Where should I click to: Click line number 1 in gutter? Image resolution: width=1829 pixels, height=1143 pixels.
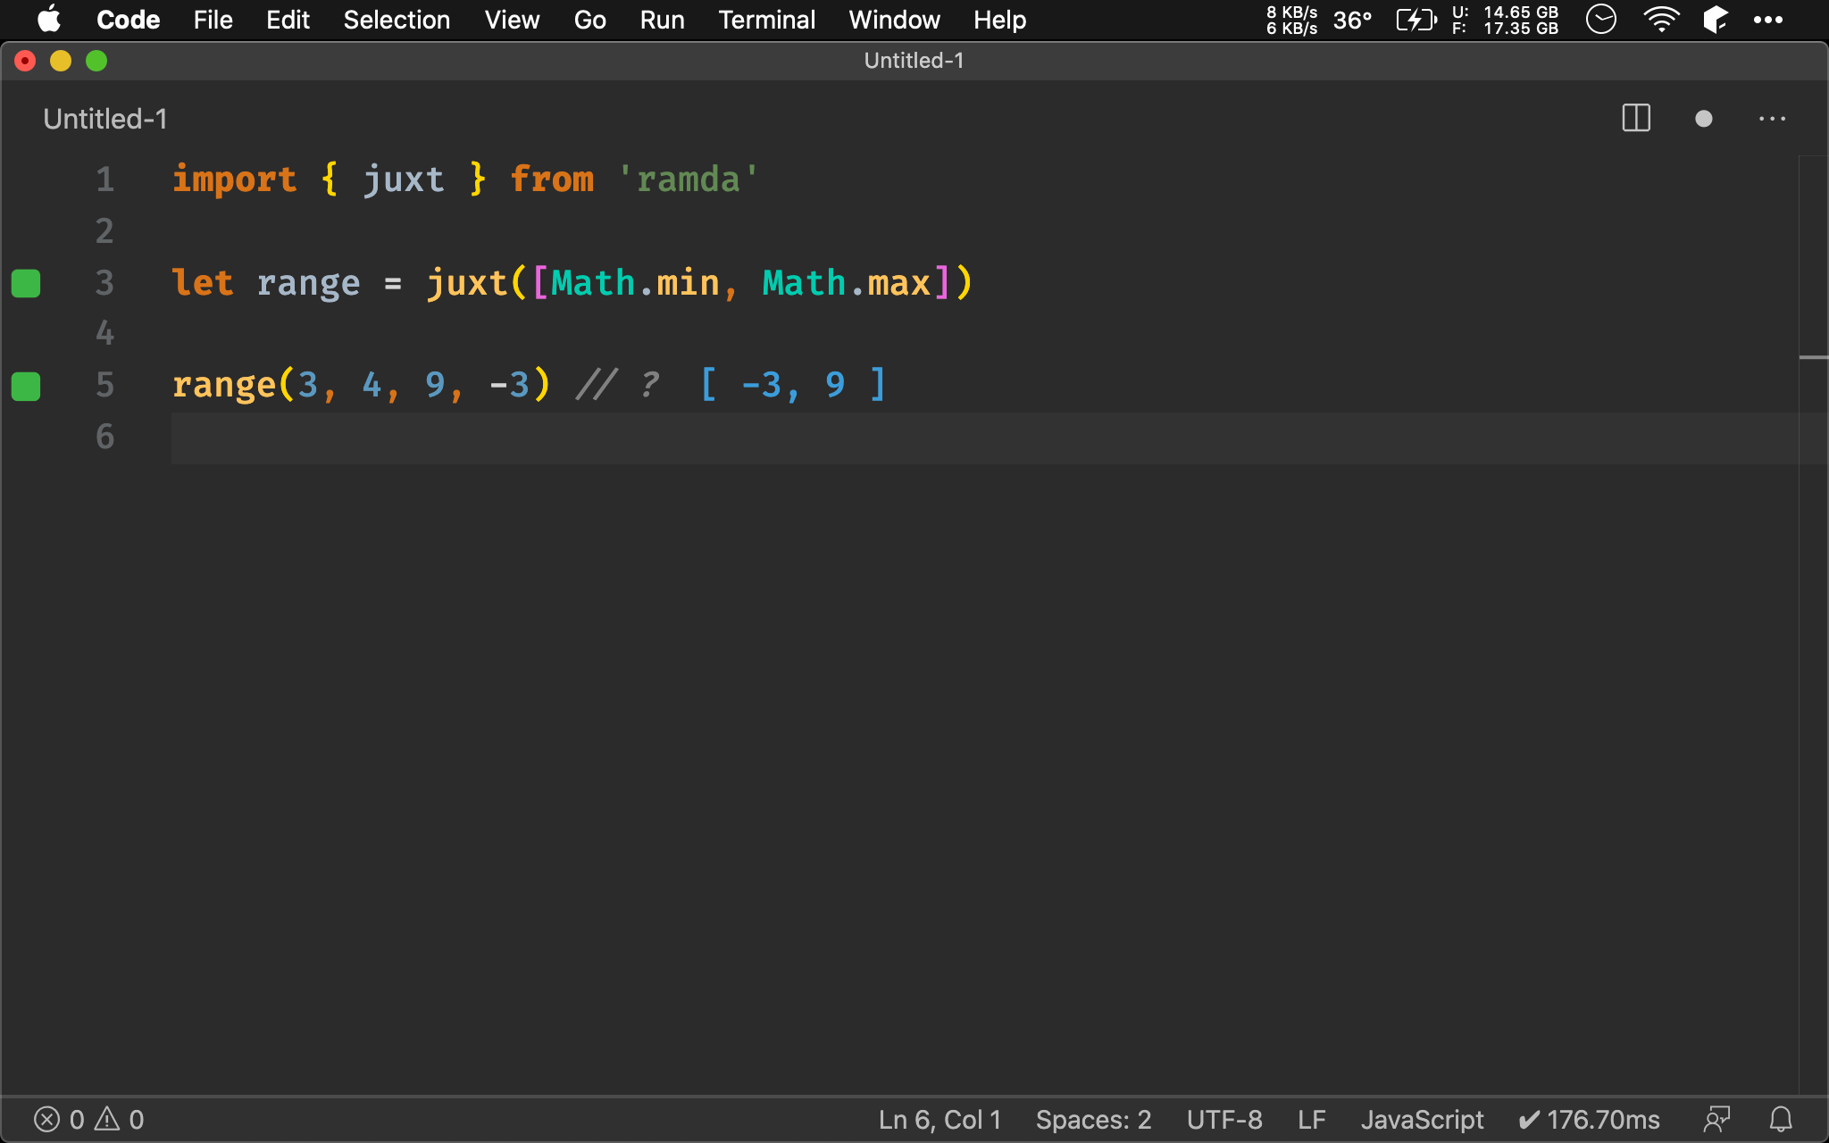(x=104, y=179)
